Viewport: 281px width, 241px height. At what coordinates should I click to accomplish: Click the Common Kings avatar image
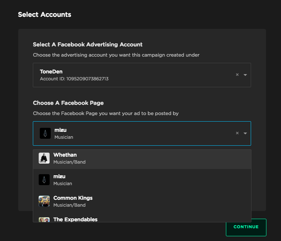(44, 201)
